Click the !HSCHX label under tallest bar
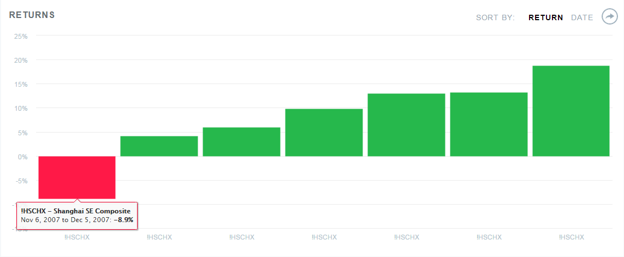 [571, 237]
